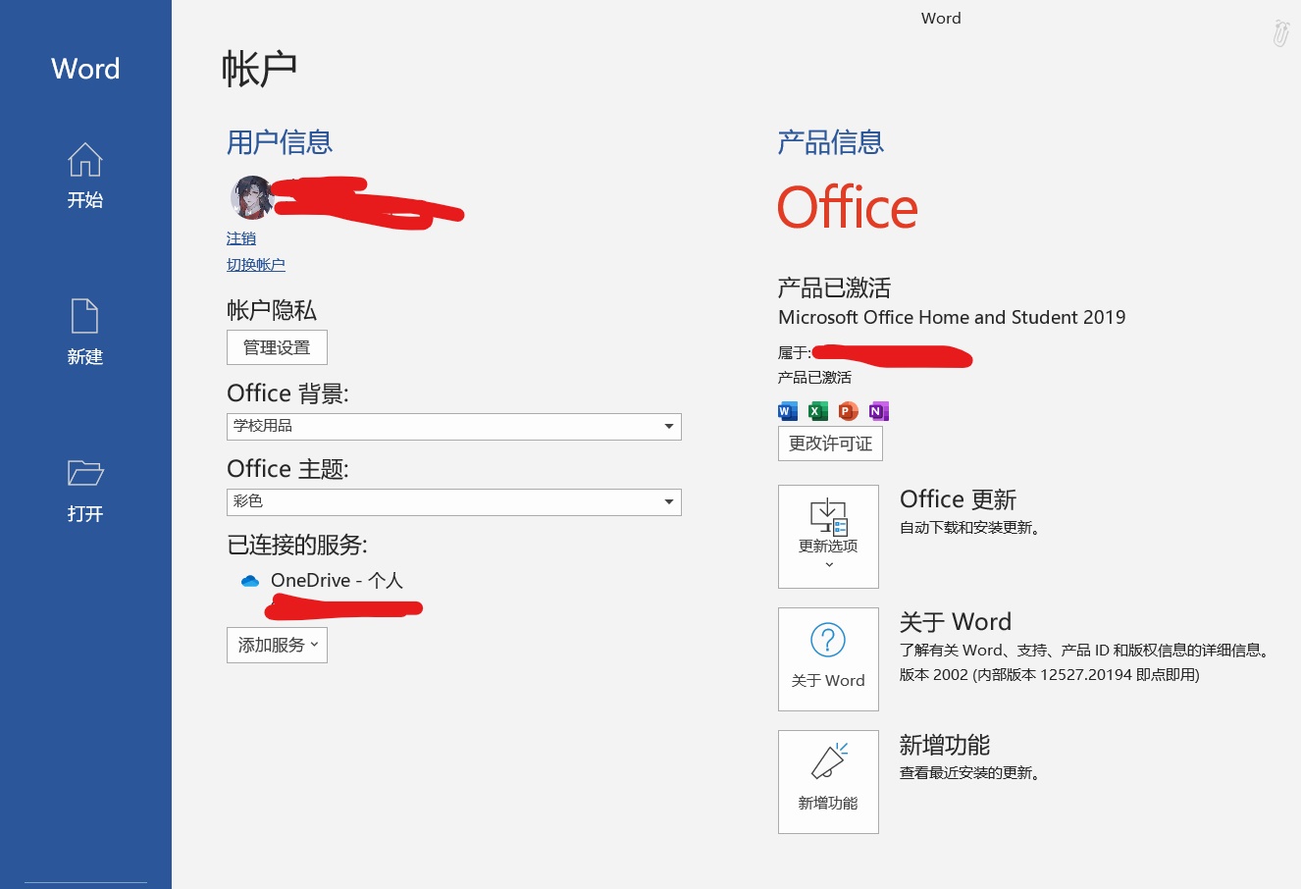Screen dimensions: 1301x889
Task: Click the Word app icon under 产品已激活
Action: click(788, 411)
